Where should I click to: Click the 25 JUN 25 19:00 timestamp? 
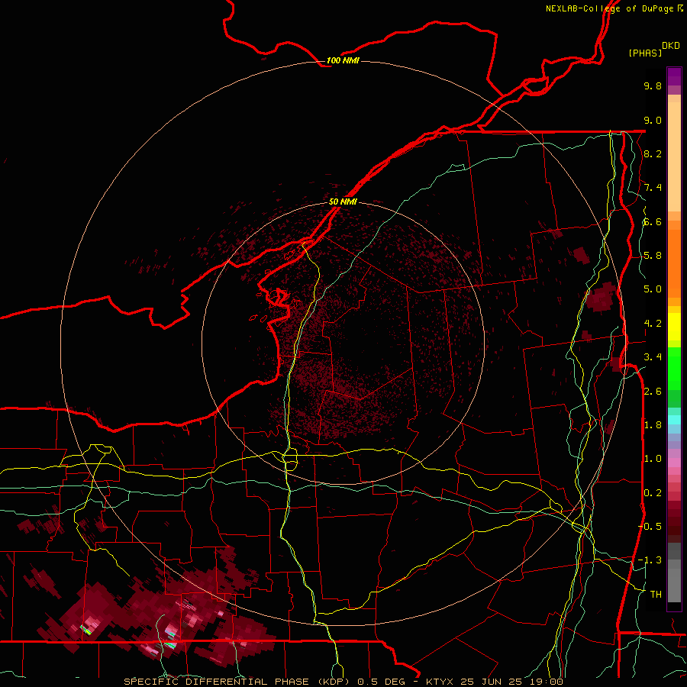tap(511, 682)
